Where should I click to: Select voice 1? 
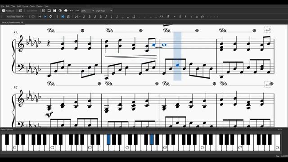pyautogui.click(x=208, y=17)
